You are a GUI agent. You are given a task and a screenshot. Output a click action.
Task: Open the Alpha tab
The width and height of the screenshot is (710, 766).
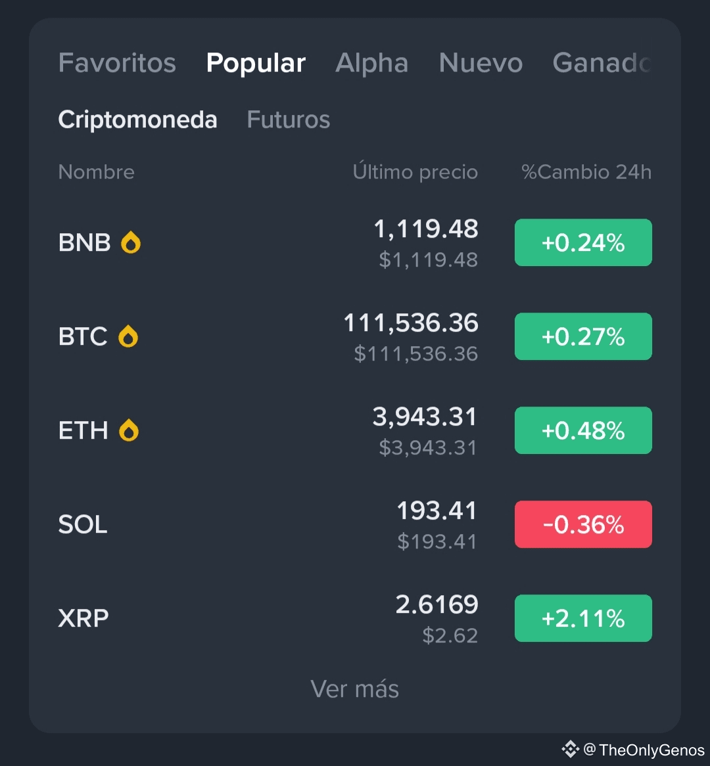[x=371, y=63]
